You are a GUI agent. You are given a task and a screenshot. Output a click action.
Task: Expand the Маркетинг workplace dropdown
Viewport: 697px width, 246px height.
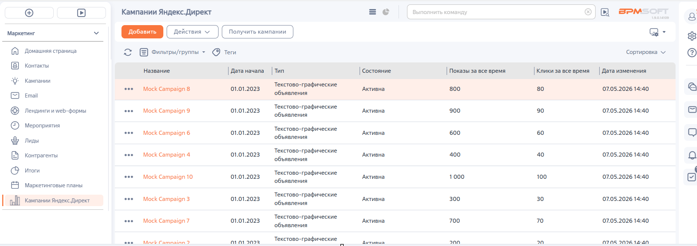click(x=96, y=33)
